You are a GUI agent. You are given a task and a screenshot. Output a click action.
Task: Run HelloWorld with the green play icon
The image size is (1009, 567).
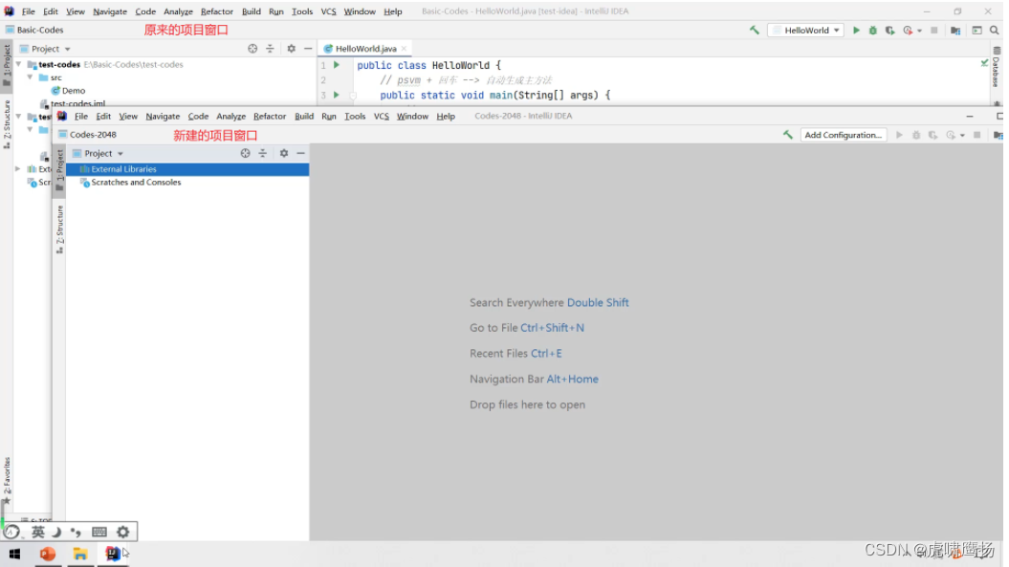856,31
